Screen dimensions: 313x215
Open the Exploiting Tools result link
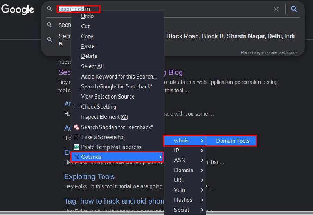click(x=89, y=177)
